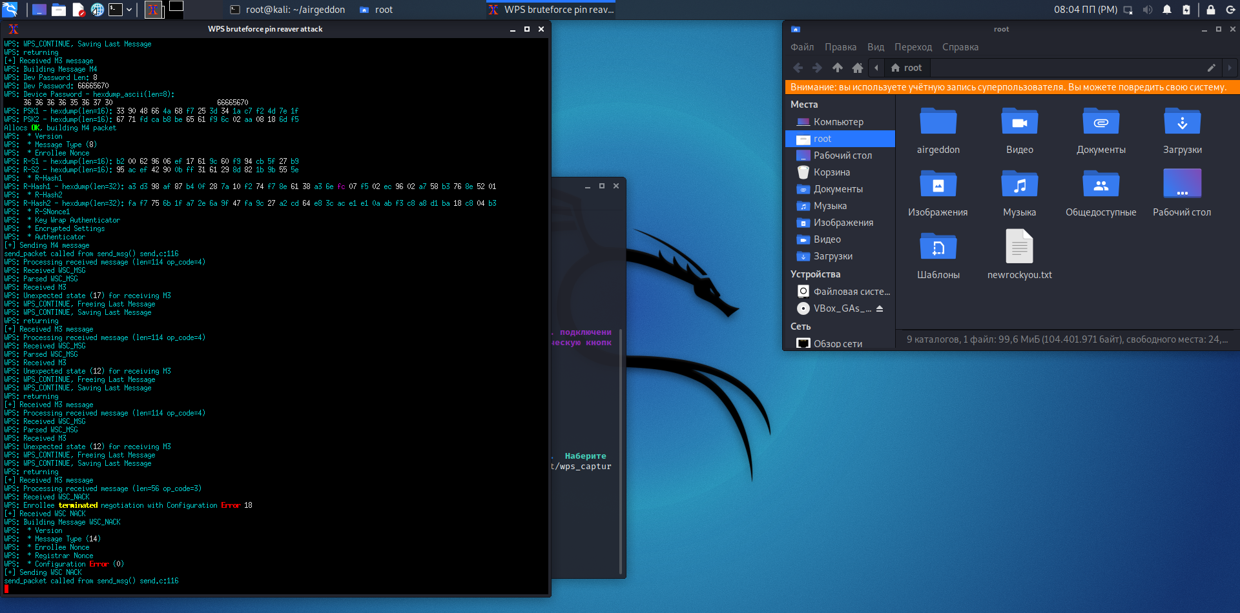The height and width of the screenshot is (613, 1240).
Task: Click the WPS reaver window X menu icon
Action: coord(14,29)
